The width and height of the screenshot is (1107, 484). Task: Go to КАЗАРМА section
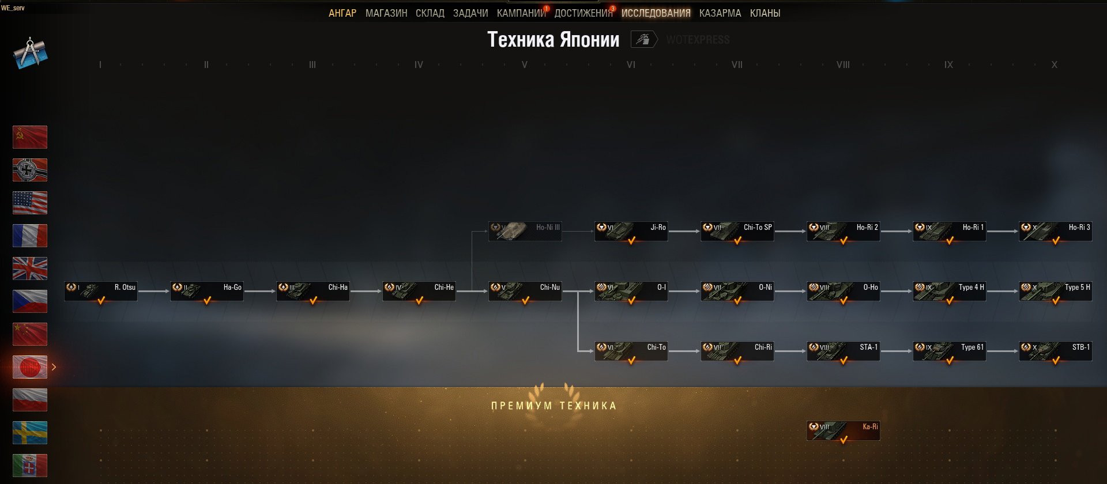point(720,13)
